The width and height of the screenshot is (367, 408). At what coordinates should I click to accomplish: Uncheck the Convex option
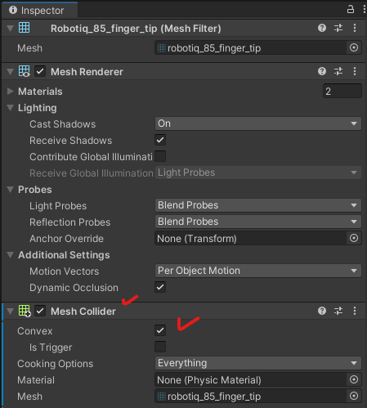click(x=160, y=330)
